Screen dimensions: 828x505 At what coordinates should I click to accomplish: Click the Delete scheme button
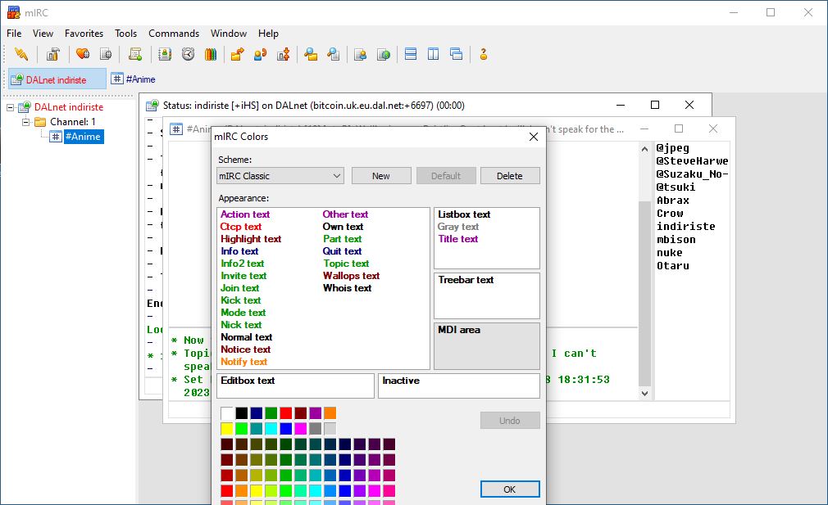(x=510, y=175)
